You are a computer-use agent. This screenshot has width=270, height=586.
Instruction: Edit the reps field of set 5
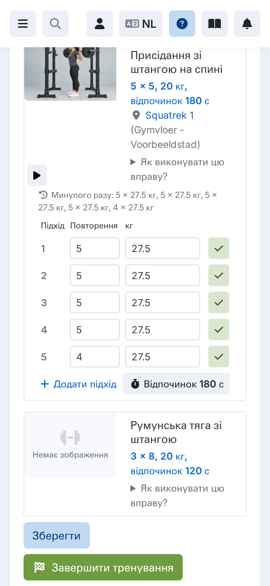(95, 357)
